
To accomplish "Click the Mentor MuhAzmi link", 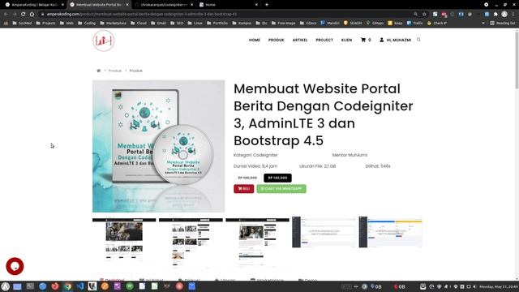I will click(350, 155).
